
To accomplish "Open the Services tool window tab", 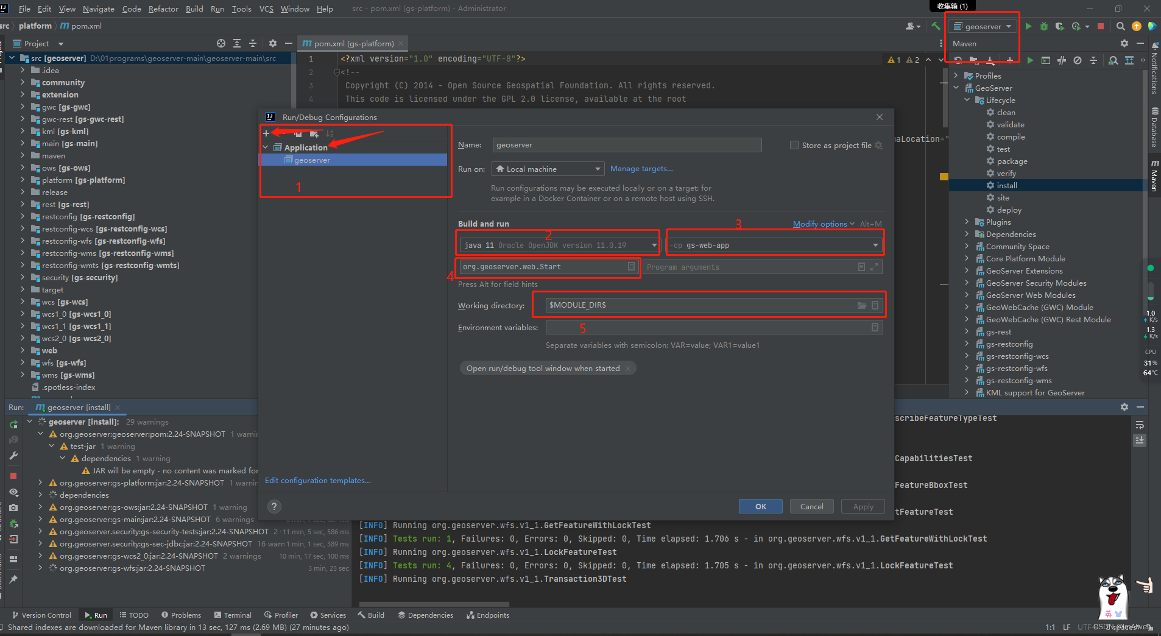I will pos(328,615).
